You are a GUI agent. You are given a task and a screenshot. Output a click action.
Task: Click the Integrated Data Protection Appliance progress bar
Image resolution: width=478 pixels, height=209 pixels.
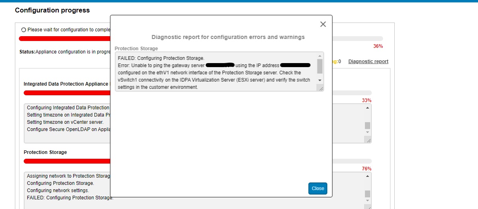point(66,93)
